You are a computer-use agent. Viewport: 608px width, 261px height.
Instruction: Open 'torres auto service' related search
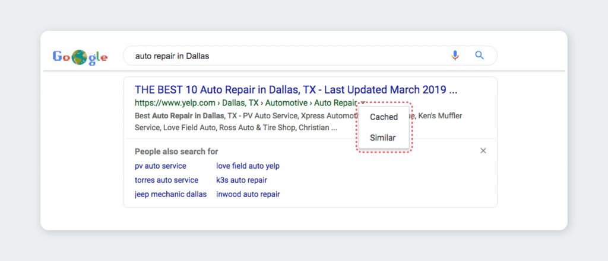[x=166, y=180]
